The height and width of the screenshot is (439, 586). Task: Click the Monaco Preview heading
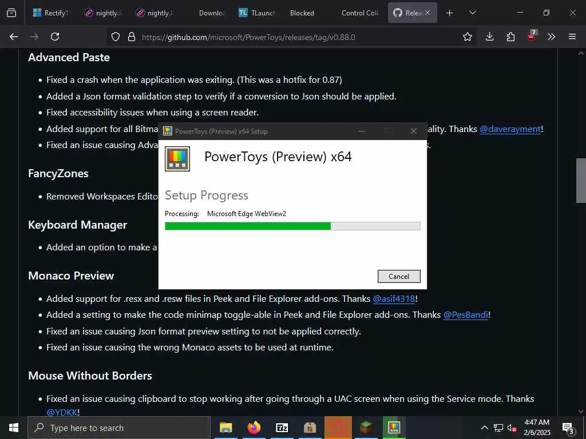pos(71,276)
